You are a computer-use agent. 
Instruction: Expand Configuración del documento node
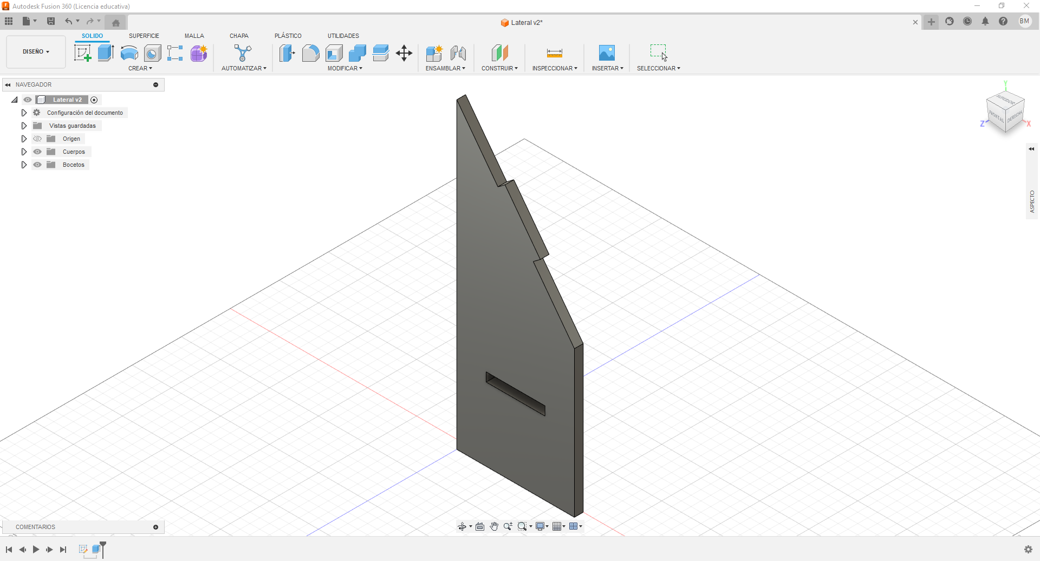click(24, 113)
